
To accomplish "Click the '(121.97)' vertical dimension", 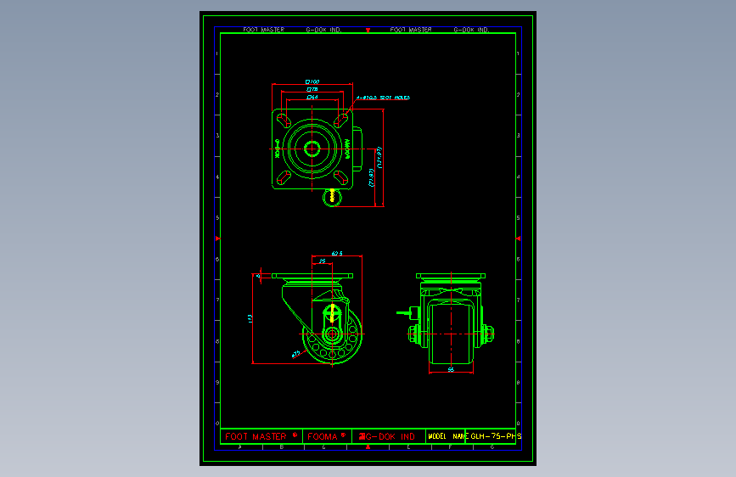I will click(379, 158).
